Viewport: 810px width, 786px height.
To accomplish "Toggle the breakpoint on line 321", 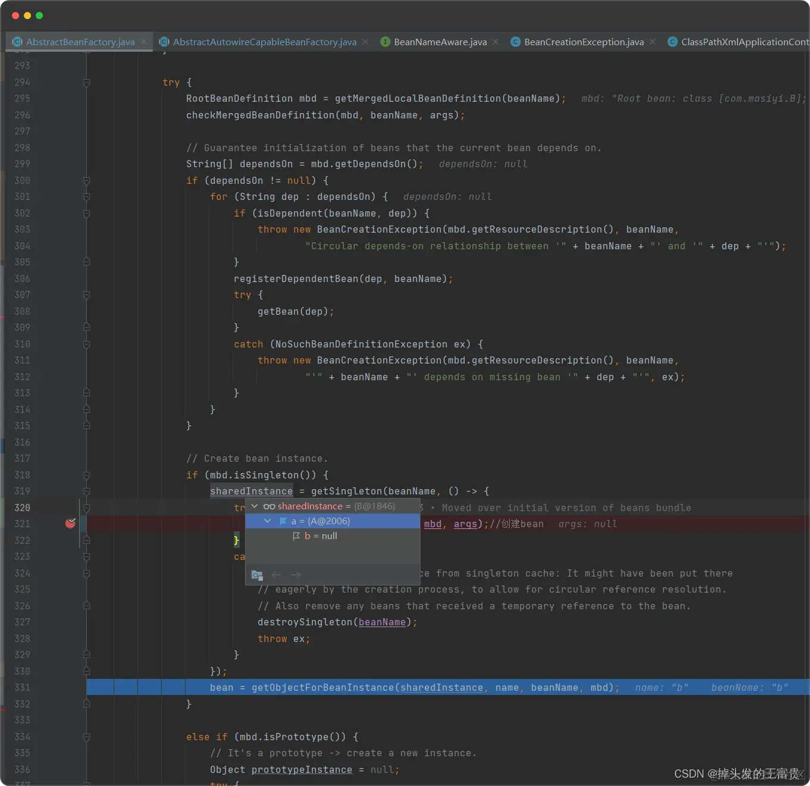I will (x=70, y=523).
